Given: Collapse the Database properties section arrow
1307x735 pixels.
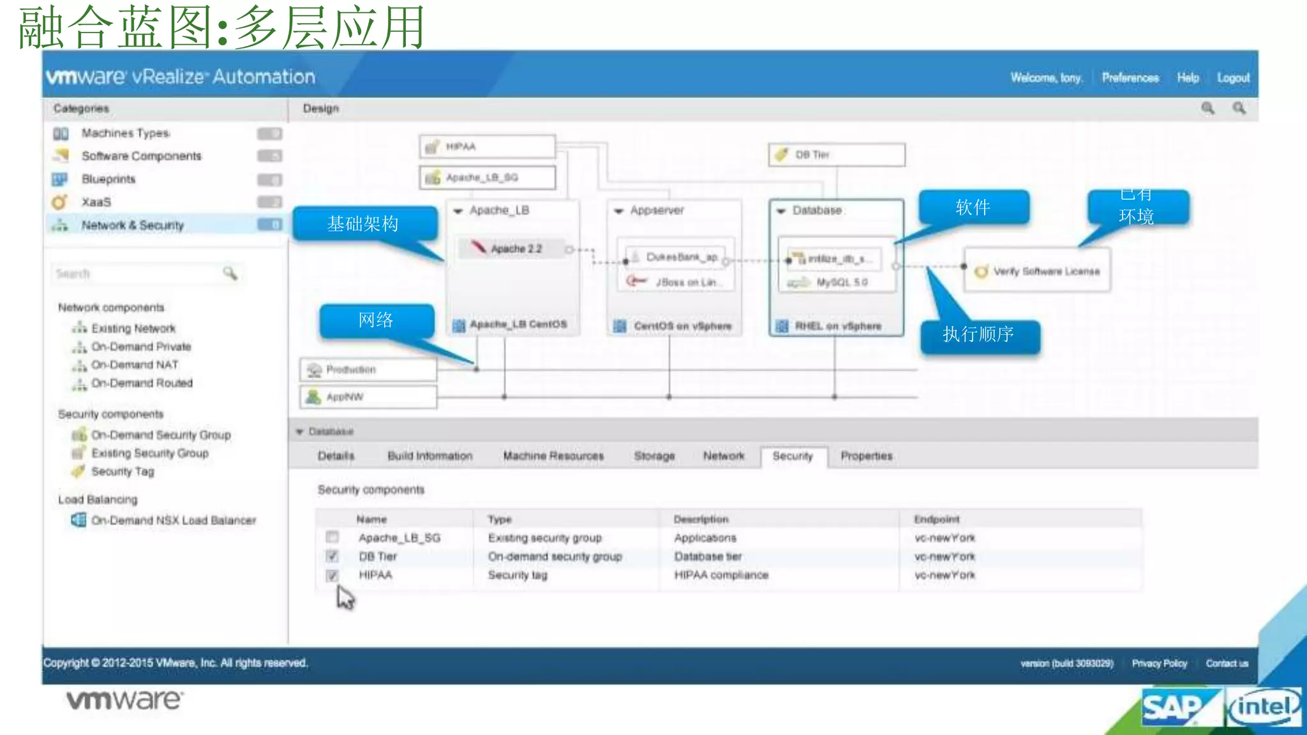Looking at the screenshot, I should 299,432.
